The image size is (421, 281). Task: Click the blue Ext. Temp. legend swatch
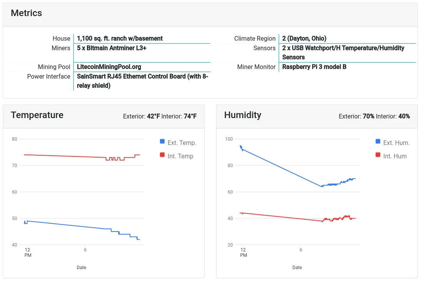(x=162, y=141)
